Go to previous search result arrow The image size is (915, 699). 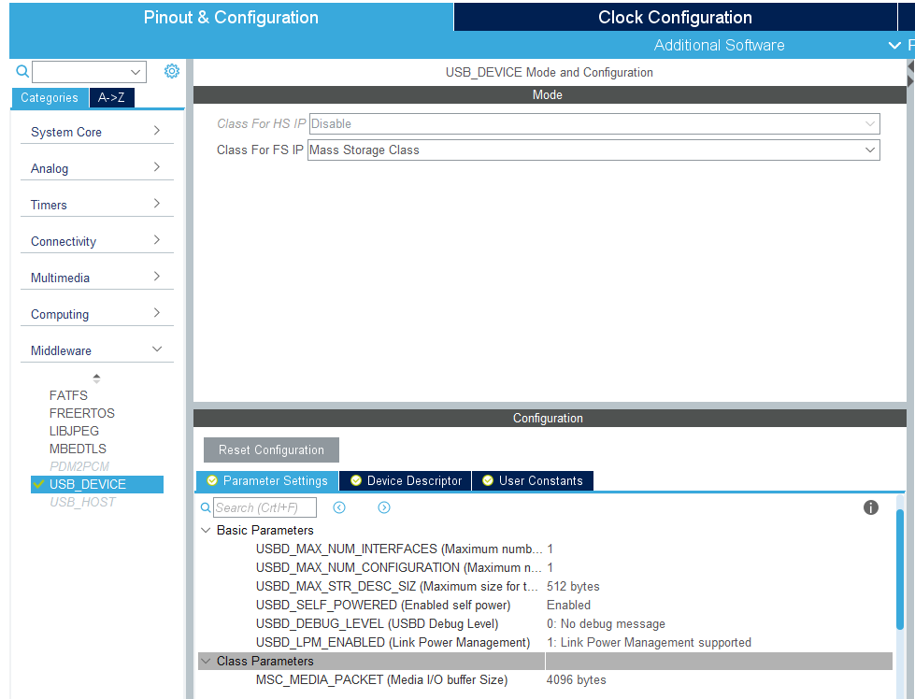pyautogui.click(x=339, y=507)
